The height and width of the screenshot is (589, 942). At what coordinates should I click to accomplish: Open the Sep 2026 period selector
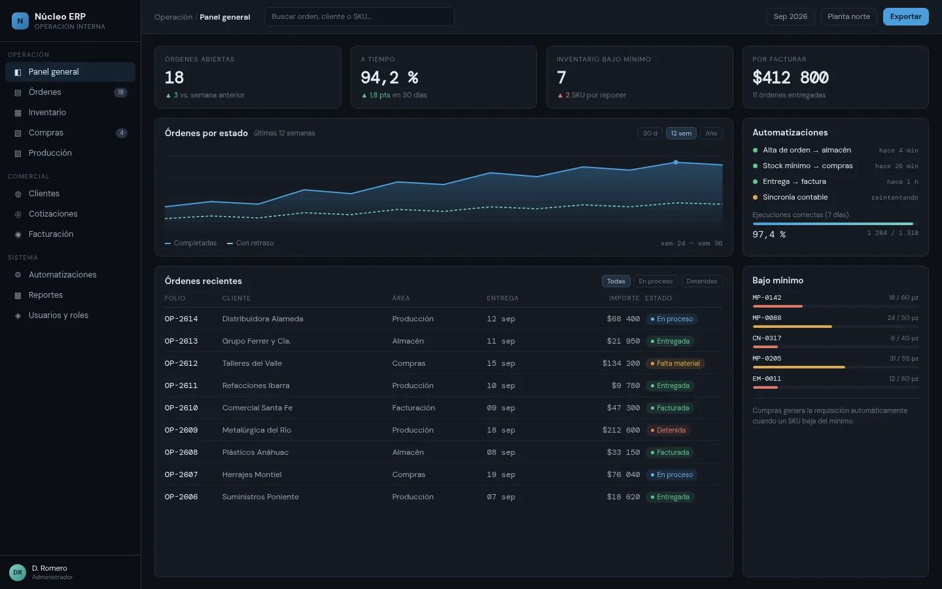click(x=790, y=16)
